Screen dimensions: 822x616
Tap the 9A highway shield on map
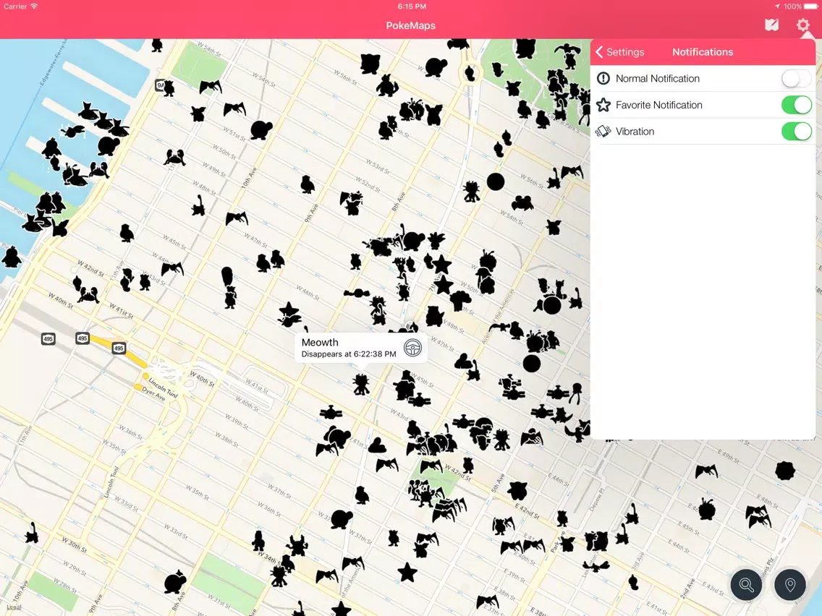pyautogui.click(x=161, y=85)
